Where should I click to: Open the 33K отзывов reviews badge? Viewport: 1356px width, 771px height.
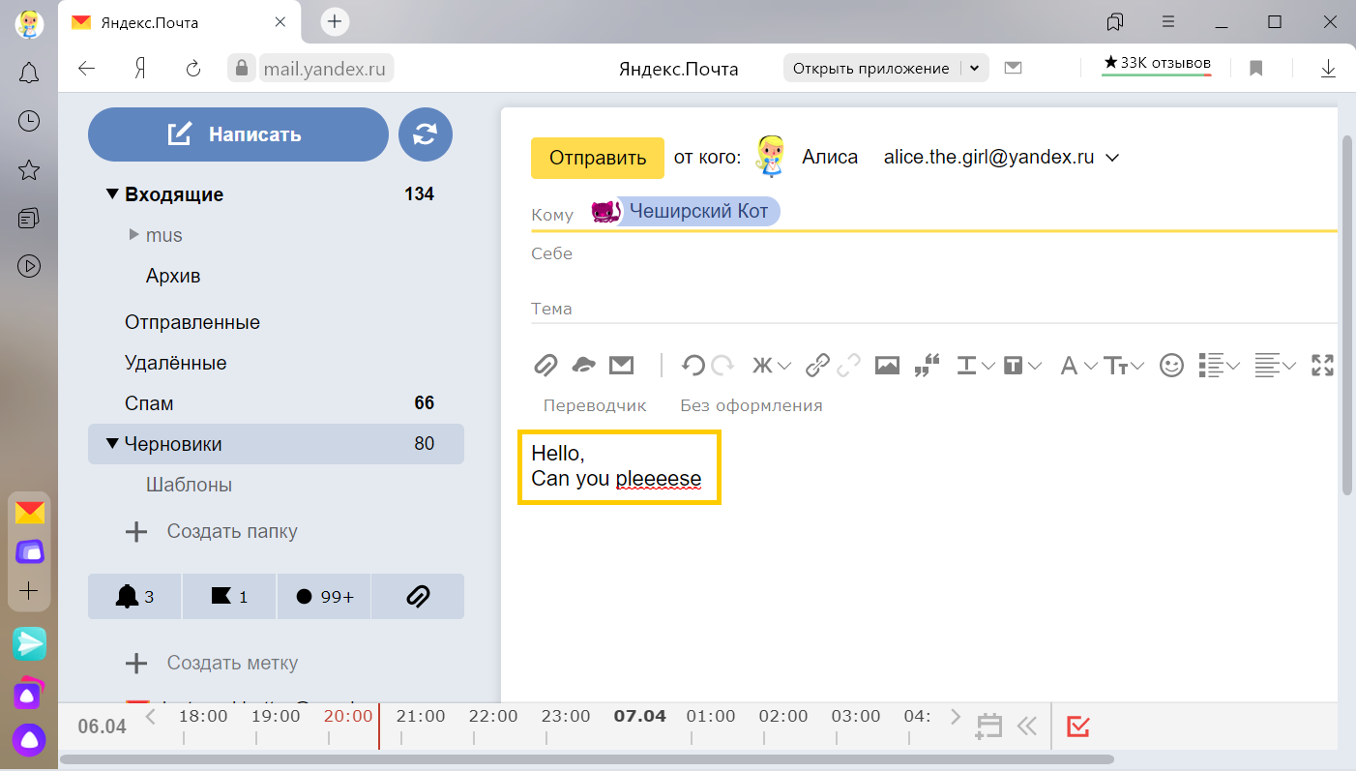click(x=1157, y=64)
